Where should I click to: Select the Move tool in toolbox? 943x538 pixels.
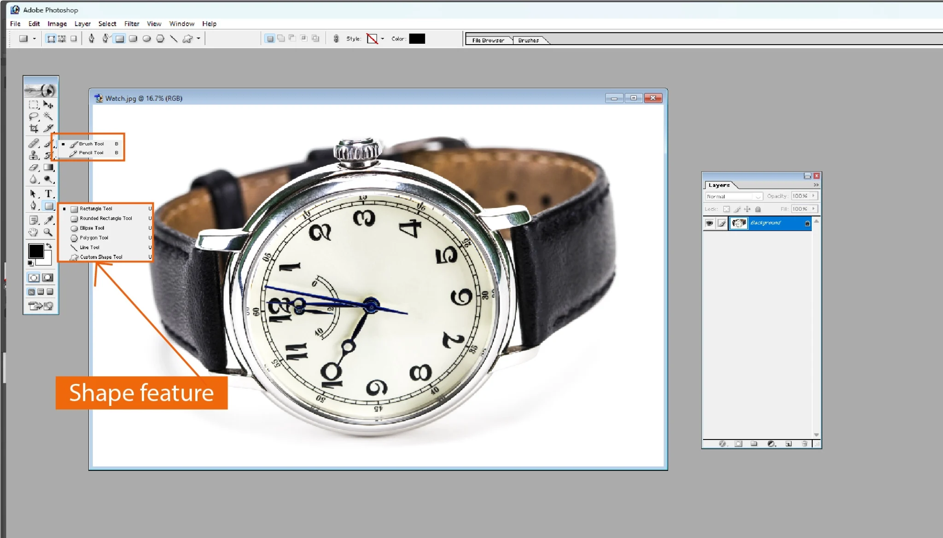[x=48, y=105]
